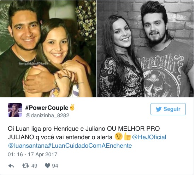Open the right black-and-white couple photo
Viewport: 195px width, 175px height.
(145, 49)
